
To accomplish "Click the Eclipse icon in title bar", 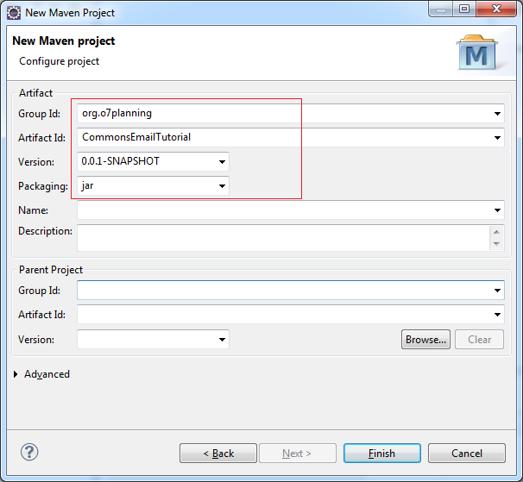I will [x=14, y=13].
